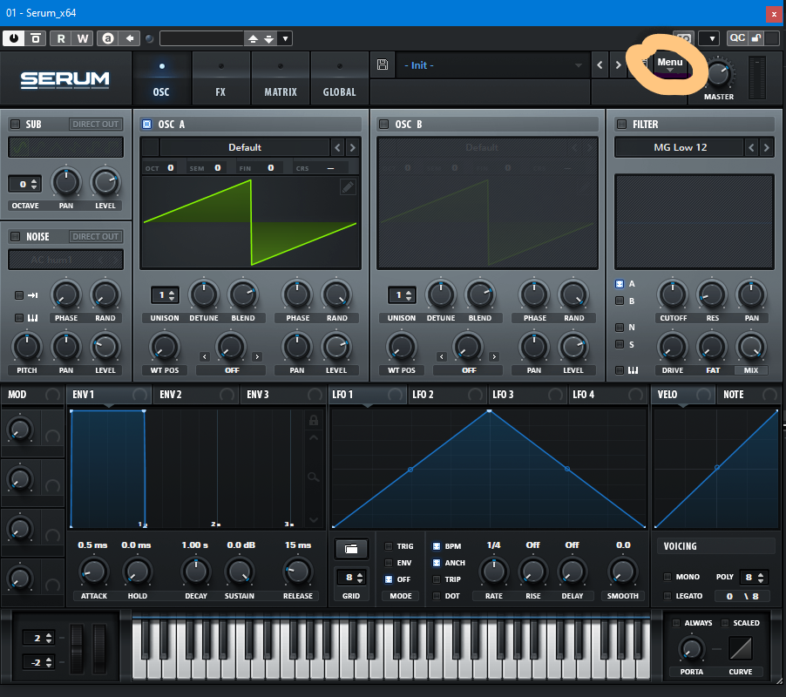Select the ENV 2 tab
The width and height of the screenshot is (786, 697).
coord(195,395)
